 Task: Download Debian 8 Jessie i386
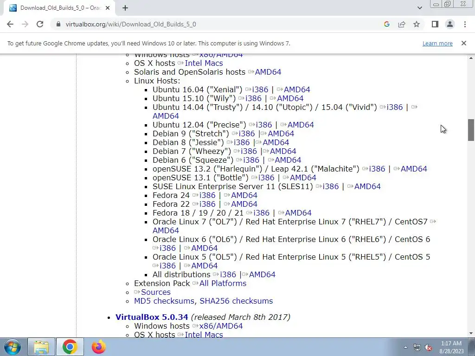tap(242, 142)
